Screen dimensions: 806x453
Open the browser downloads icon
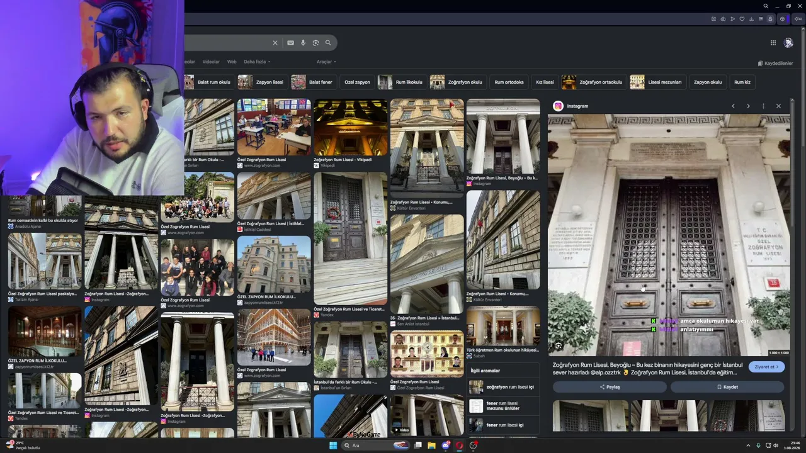click(751, 19)
